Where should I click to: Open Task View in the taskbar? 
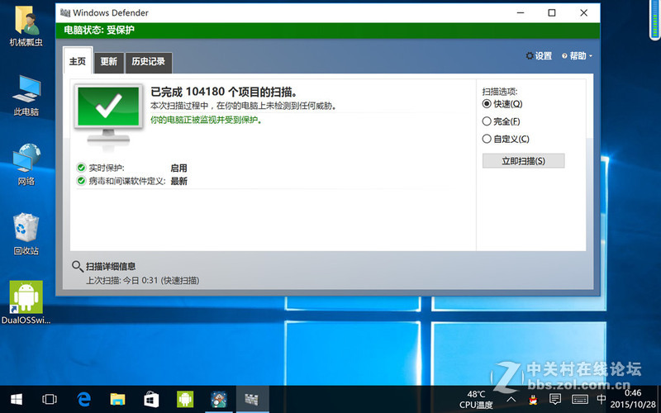[x=50, y=399]
